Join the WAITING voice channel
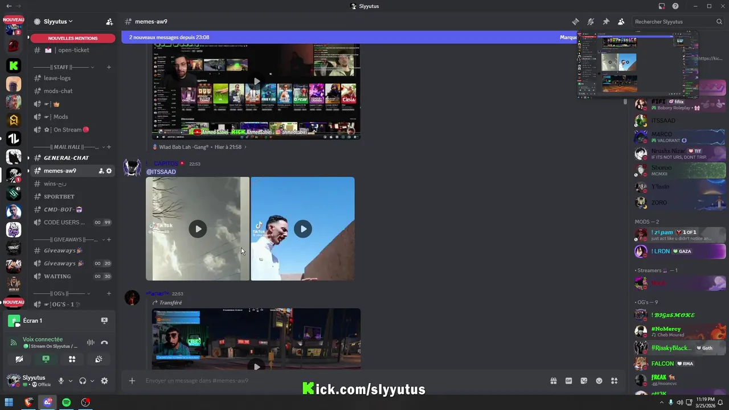 click(73, 277)
